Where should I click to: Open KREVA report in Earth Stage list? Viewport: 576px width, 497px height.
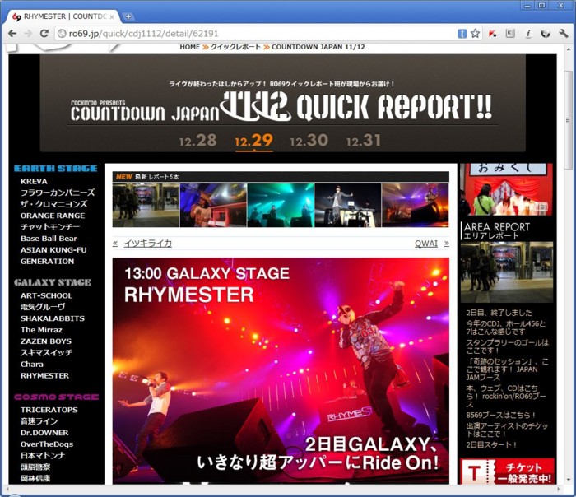(x=34, y=182)
